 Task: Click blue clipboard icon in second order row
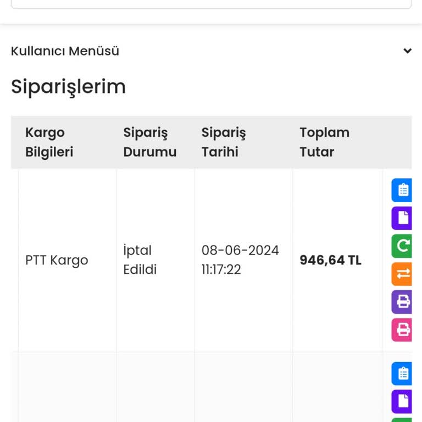[x=402, y=374]
